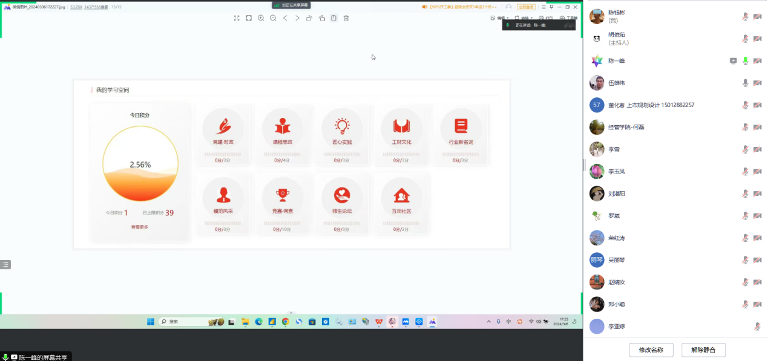The width and height of the screenshot is (768, 361).
Task: Open the 竞赛·调查 trophy icon
Action: coord(282,195)
